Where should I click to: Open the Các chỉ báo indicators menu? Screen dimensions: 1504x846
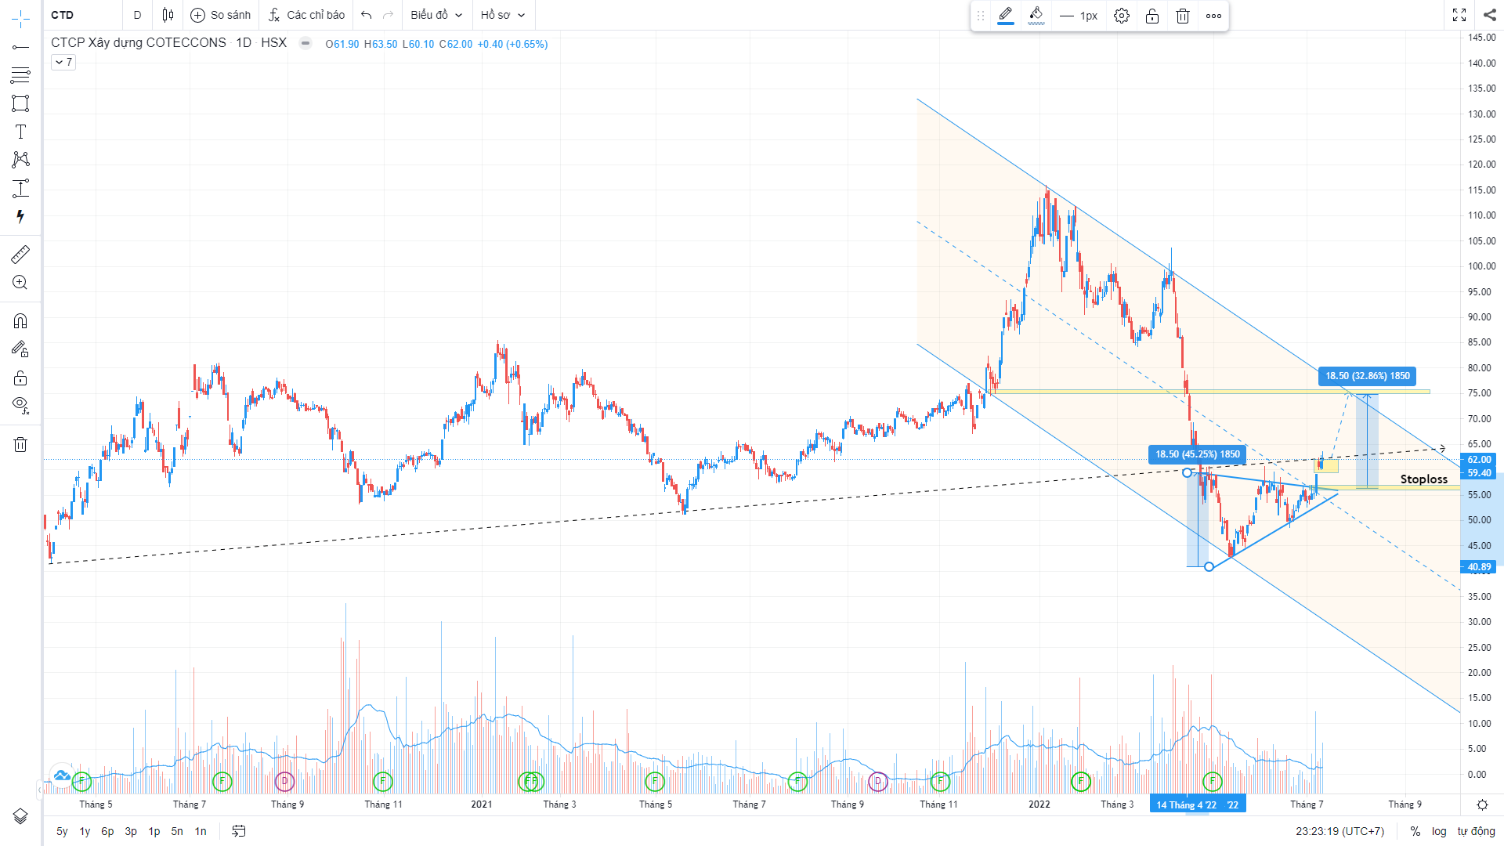click(306, 15)
